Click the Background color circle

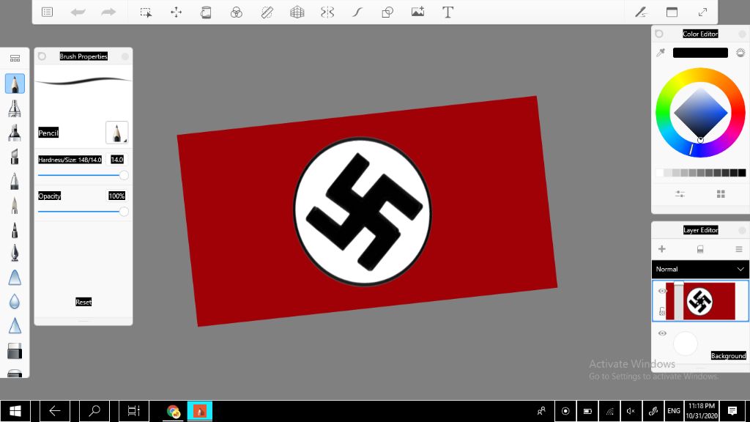pos(686,343)
